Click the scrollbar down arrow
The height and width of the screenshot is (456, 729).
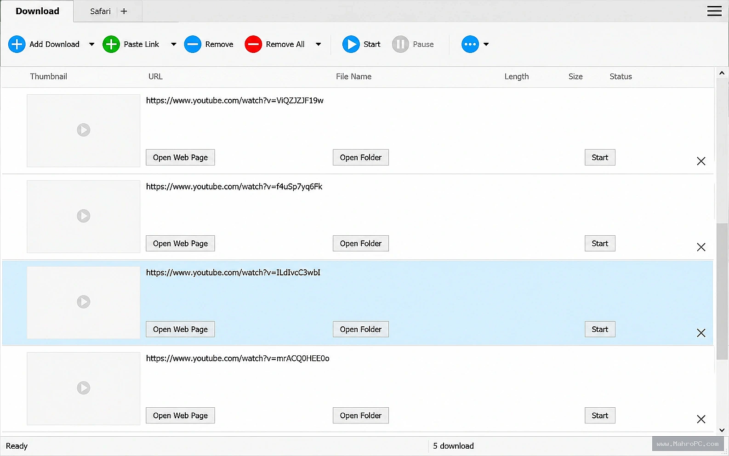click(x=722, y=430)
